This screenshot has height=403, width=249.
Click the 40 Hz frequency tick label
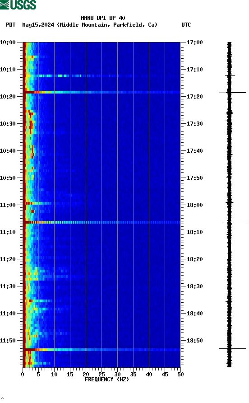coord(149,375)
